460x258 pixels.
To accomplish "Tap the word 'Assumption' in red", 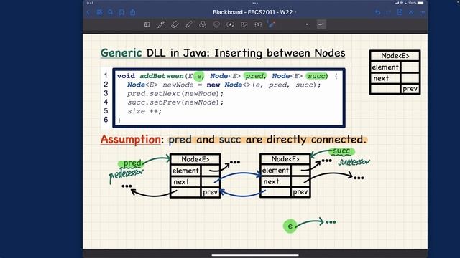I will [131, 140].
